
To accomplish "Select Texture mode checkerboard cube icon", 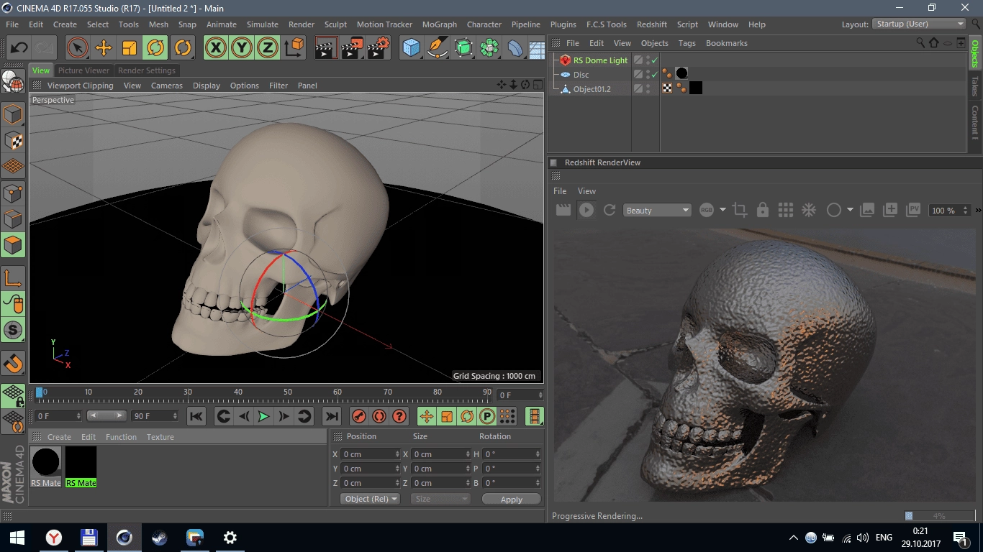I will [13, 141].
